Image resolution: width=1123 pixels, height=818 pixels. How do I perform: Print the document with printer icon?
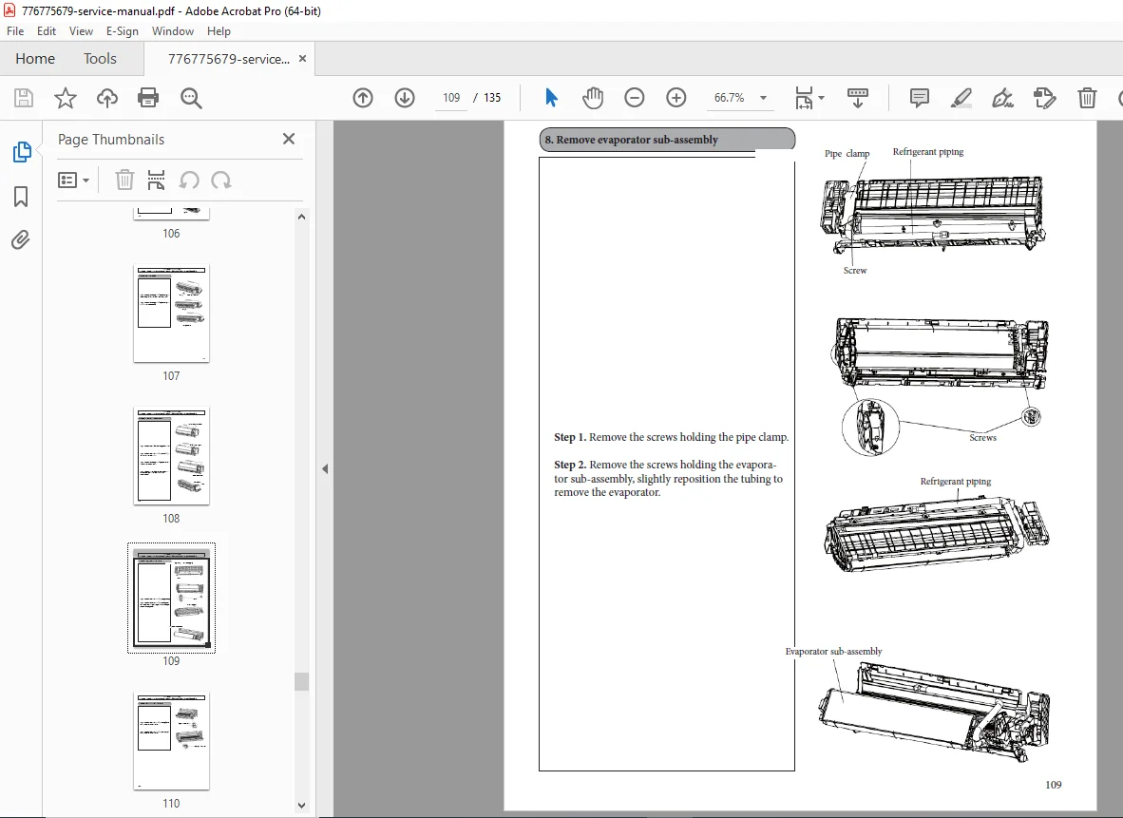(148, 98)
